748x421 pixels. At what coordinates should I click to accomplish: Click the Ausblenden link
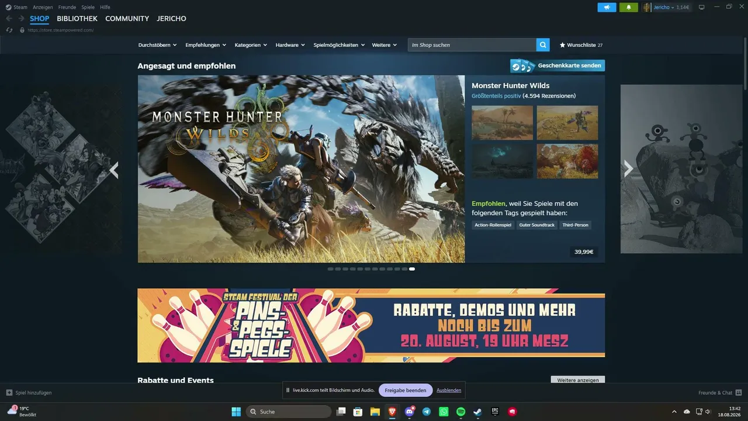coord(449,390)
